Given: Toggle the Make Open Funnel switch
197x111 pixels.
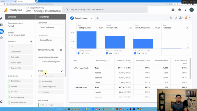Looking at the screenshot, I should pyautogui.click(x=60, y=50).
